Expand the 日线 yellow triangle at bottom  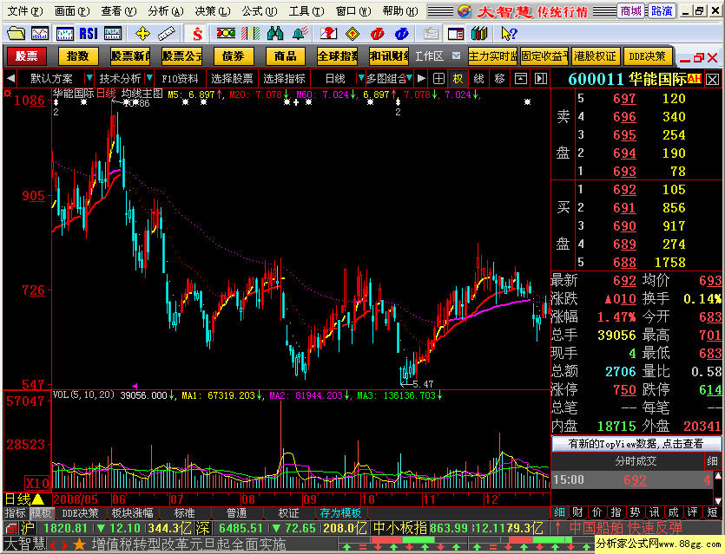38,499
